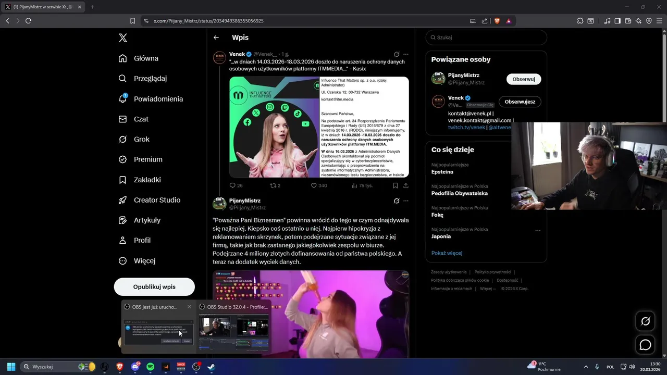Open more options on Venek's post
Image resolution: width=667 pixels, height=375 pixels.
[406, 54]
